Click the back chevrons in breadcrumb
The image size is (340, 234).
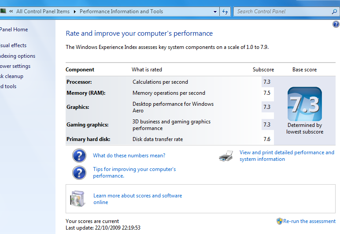11,11
